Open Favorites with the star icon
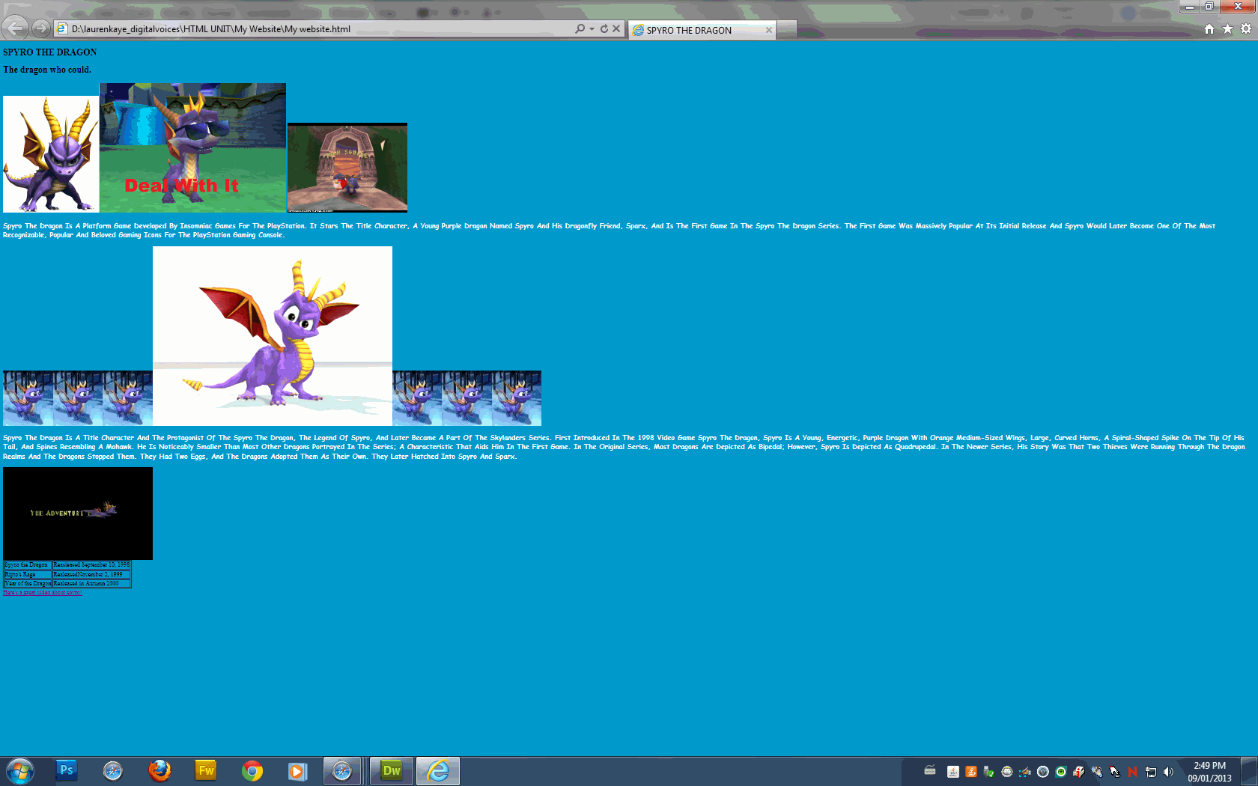 pos(1227,29)
